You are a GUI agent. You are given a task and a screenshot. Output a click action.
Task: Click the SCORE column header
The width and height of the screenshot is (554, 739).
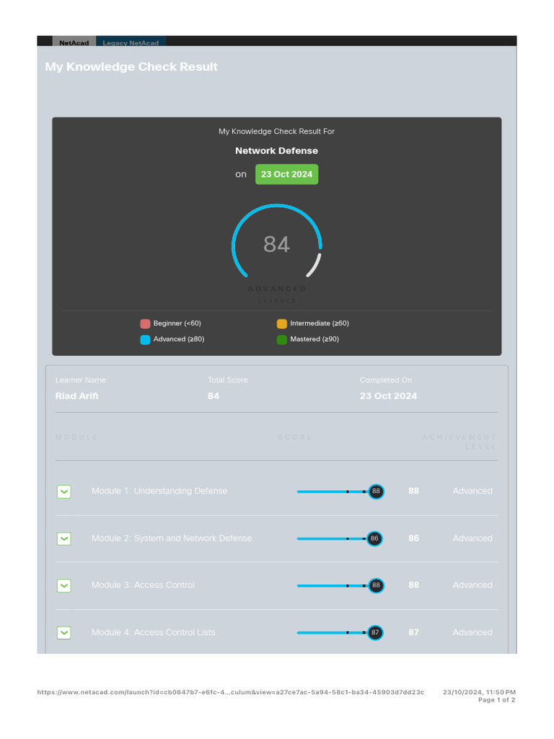(x=294, y=437)
